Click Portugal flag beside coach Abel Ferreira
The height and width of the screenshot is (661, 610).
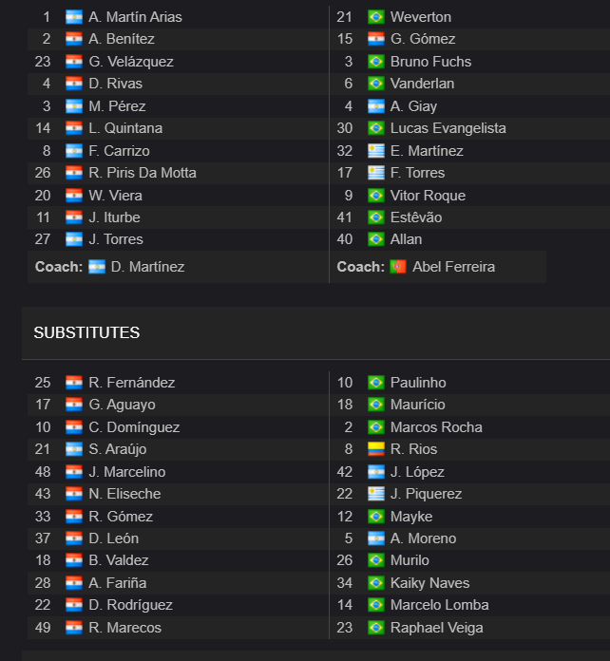398,267
